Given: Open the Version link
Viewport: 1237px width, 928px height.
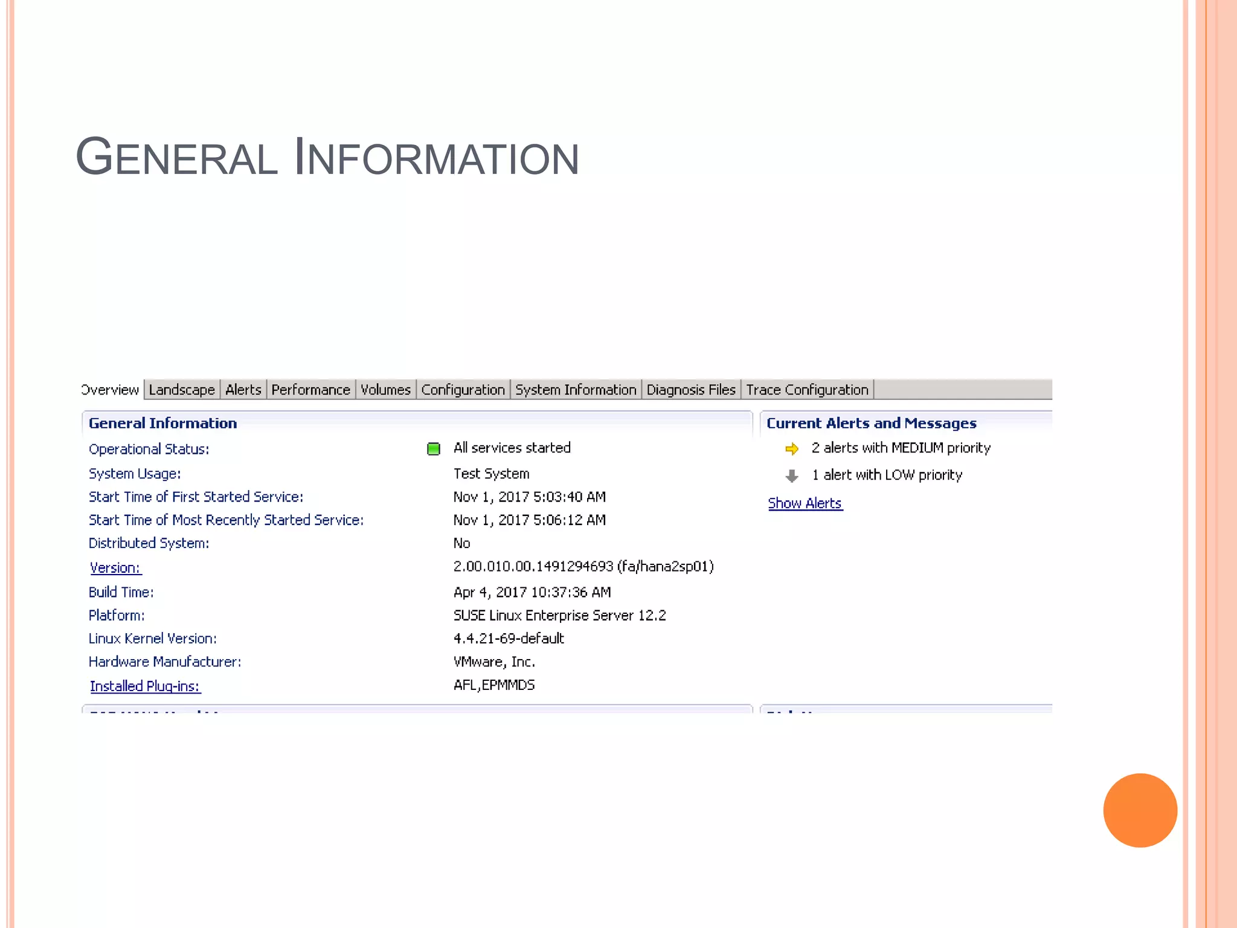Looking at the screenshot, I should pyautogui.click(x=115, y=568).
